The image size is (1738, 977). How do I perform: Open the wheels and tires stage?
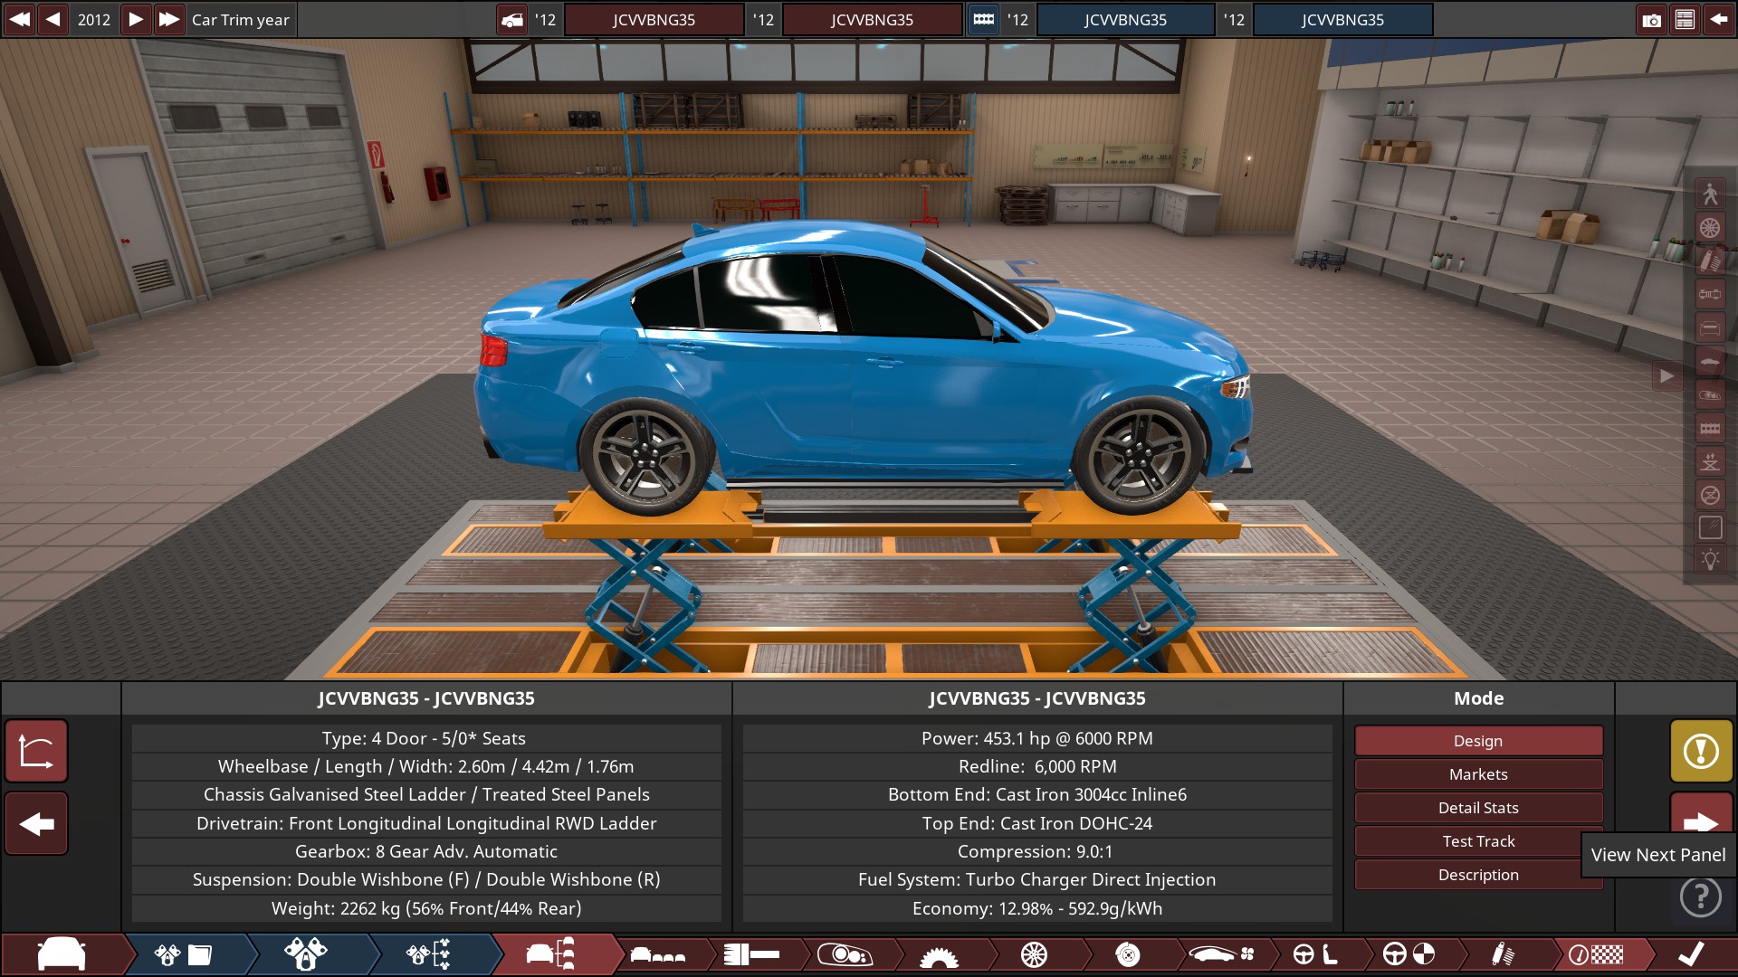click(1033, 954)
